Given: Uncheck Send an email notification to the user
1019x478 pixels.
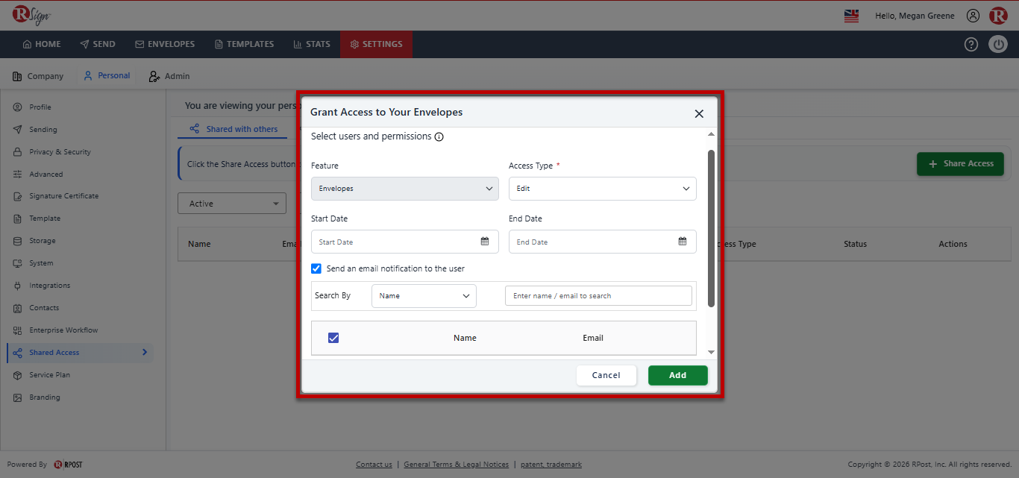Looking at the screenshot, I should click(316, 268).
